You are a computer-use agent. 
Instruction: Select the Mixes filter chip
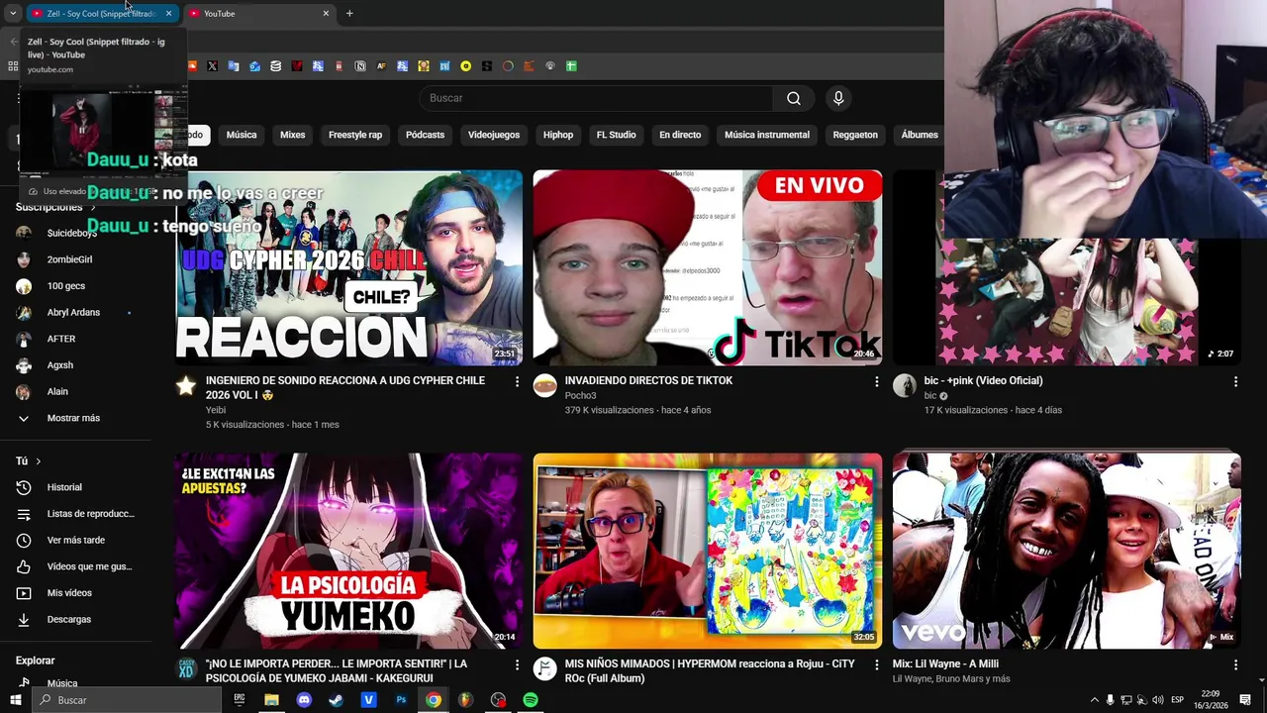point(293,135)
